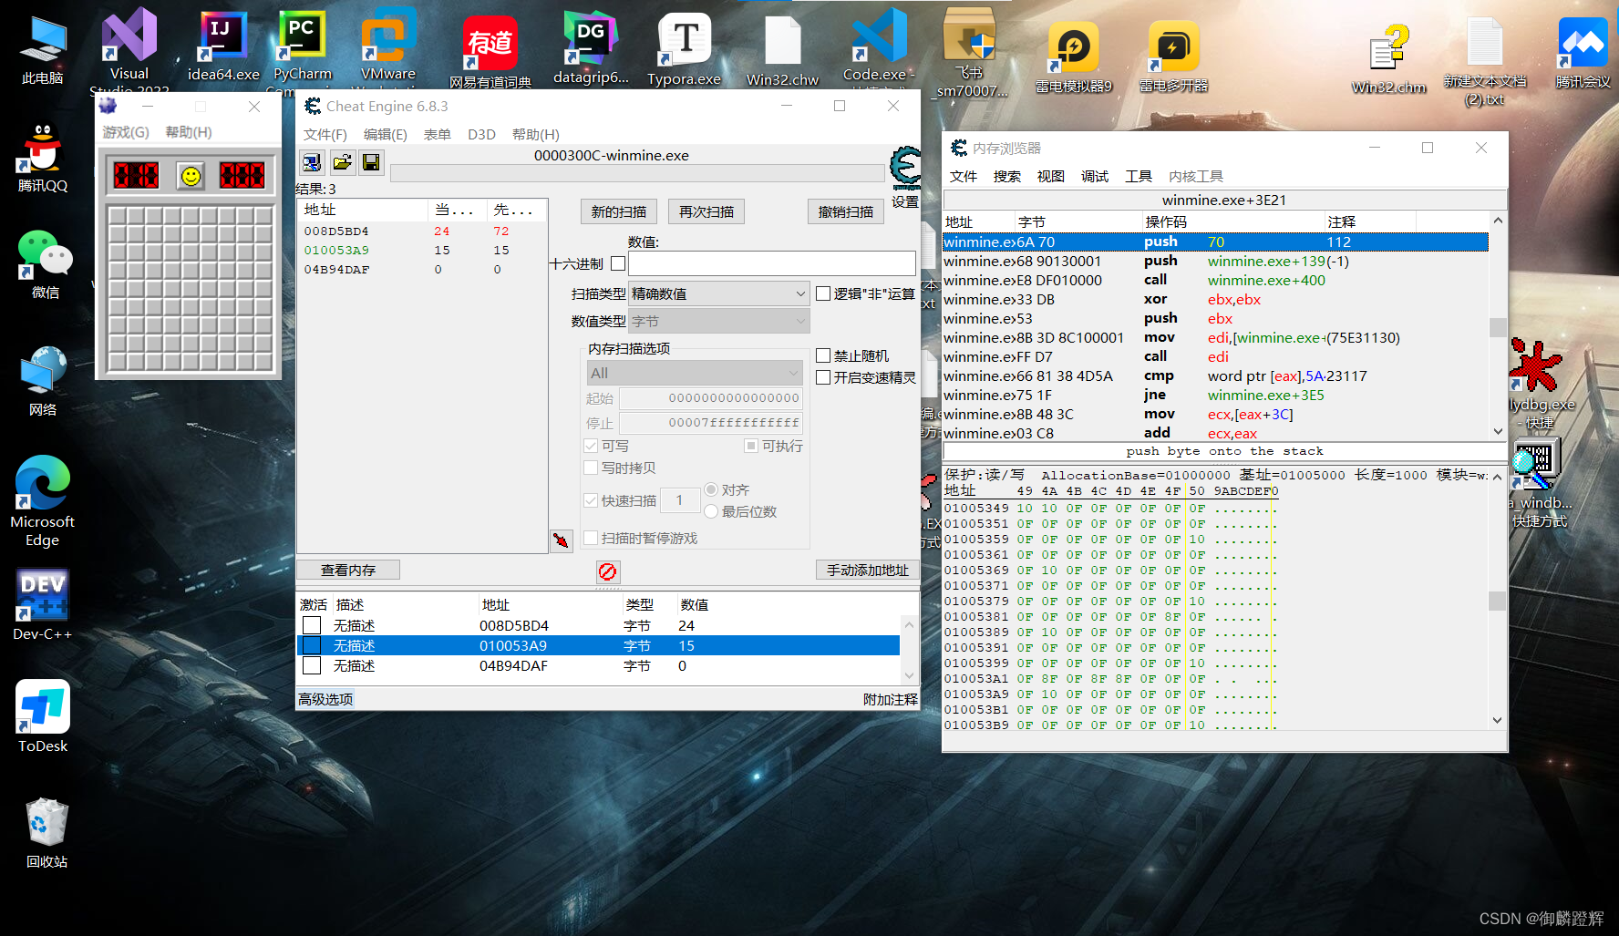Click disassembler vertical scrollbar thumb
The width and height of the screenshot is (1619, 936).
pos(1498,327)
